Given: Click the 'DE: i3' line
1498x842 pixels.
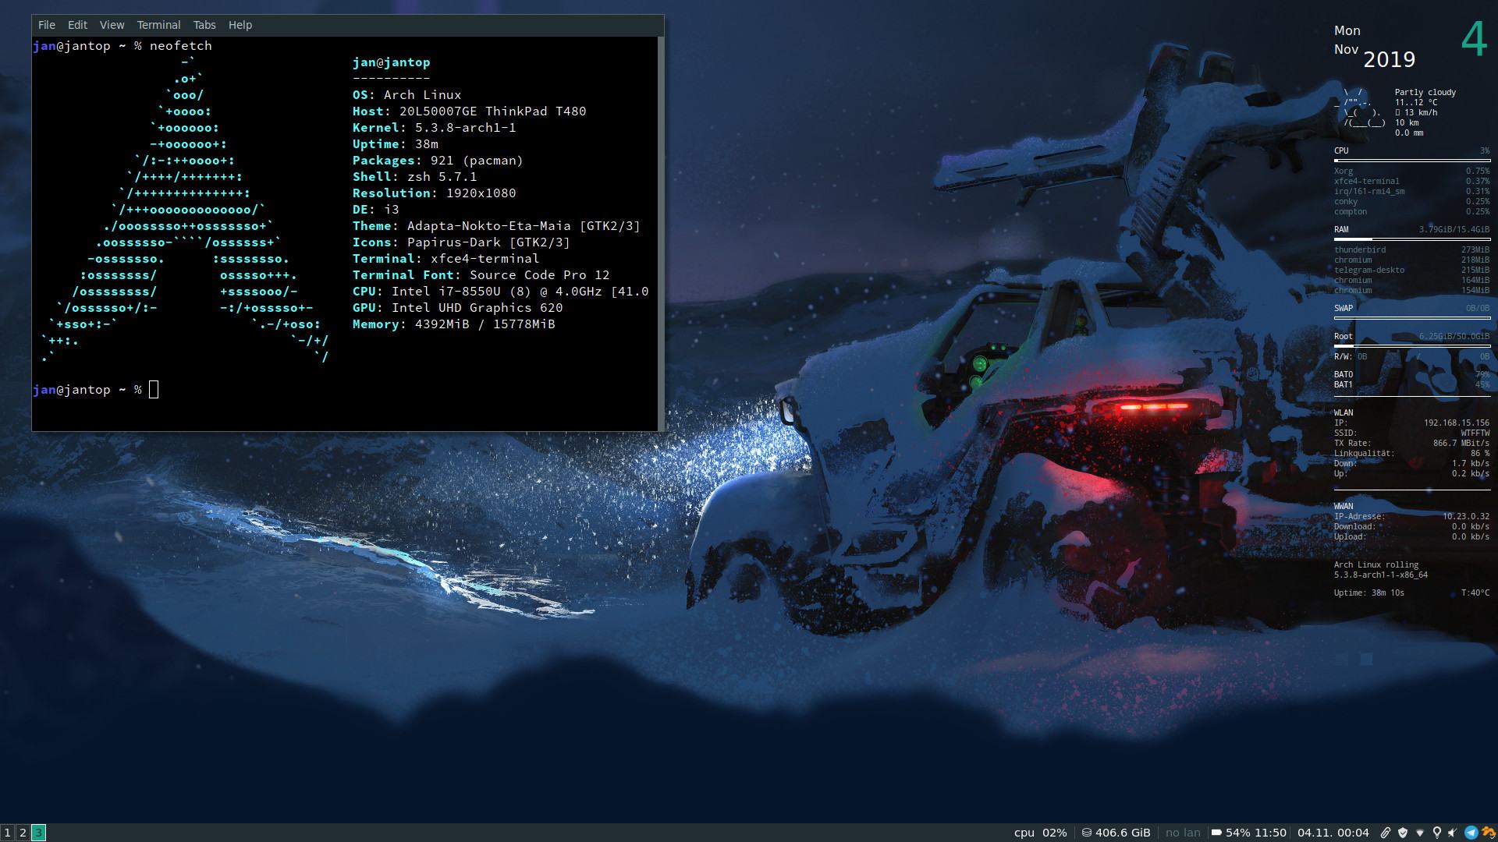Looking at the screenshot, I should pyautogui.click(x=375, y=210).
